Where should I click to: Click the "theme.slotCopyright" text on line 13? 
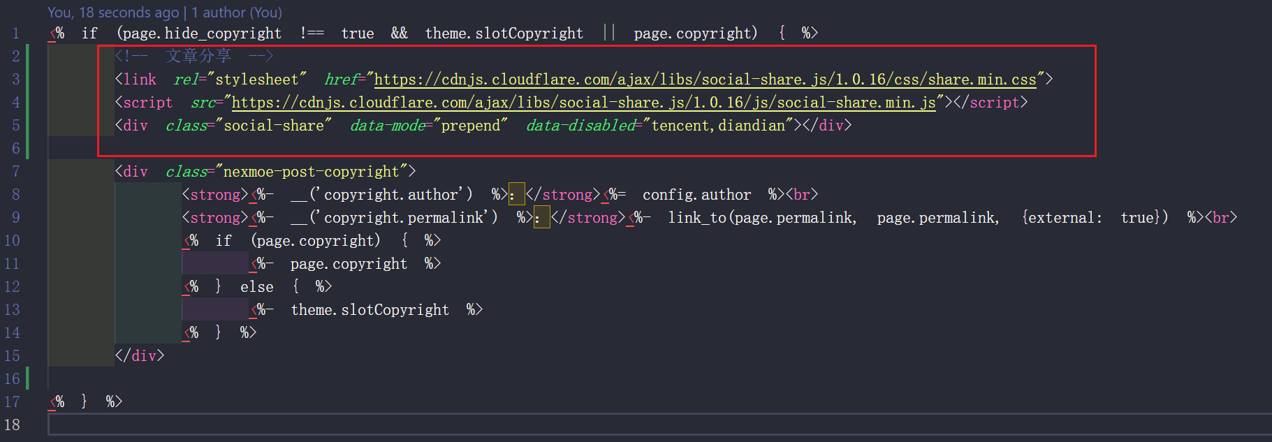point(370,310)
